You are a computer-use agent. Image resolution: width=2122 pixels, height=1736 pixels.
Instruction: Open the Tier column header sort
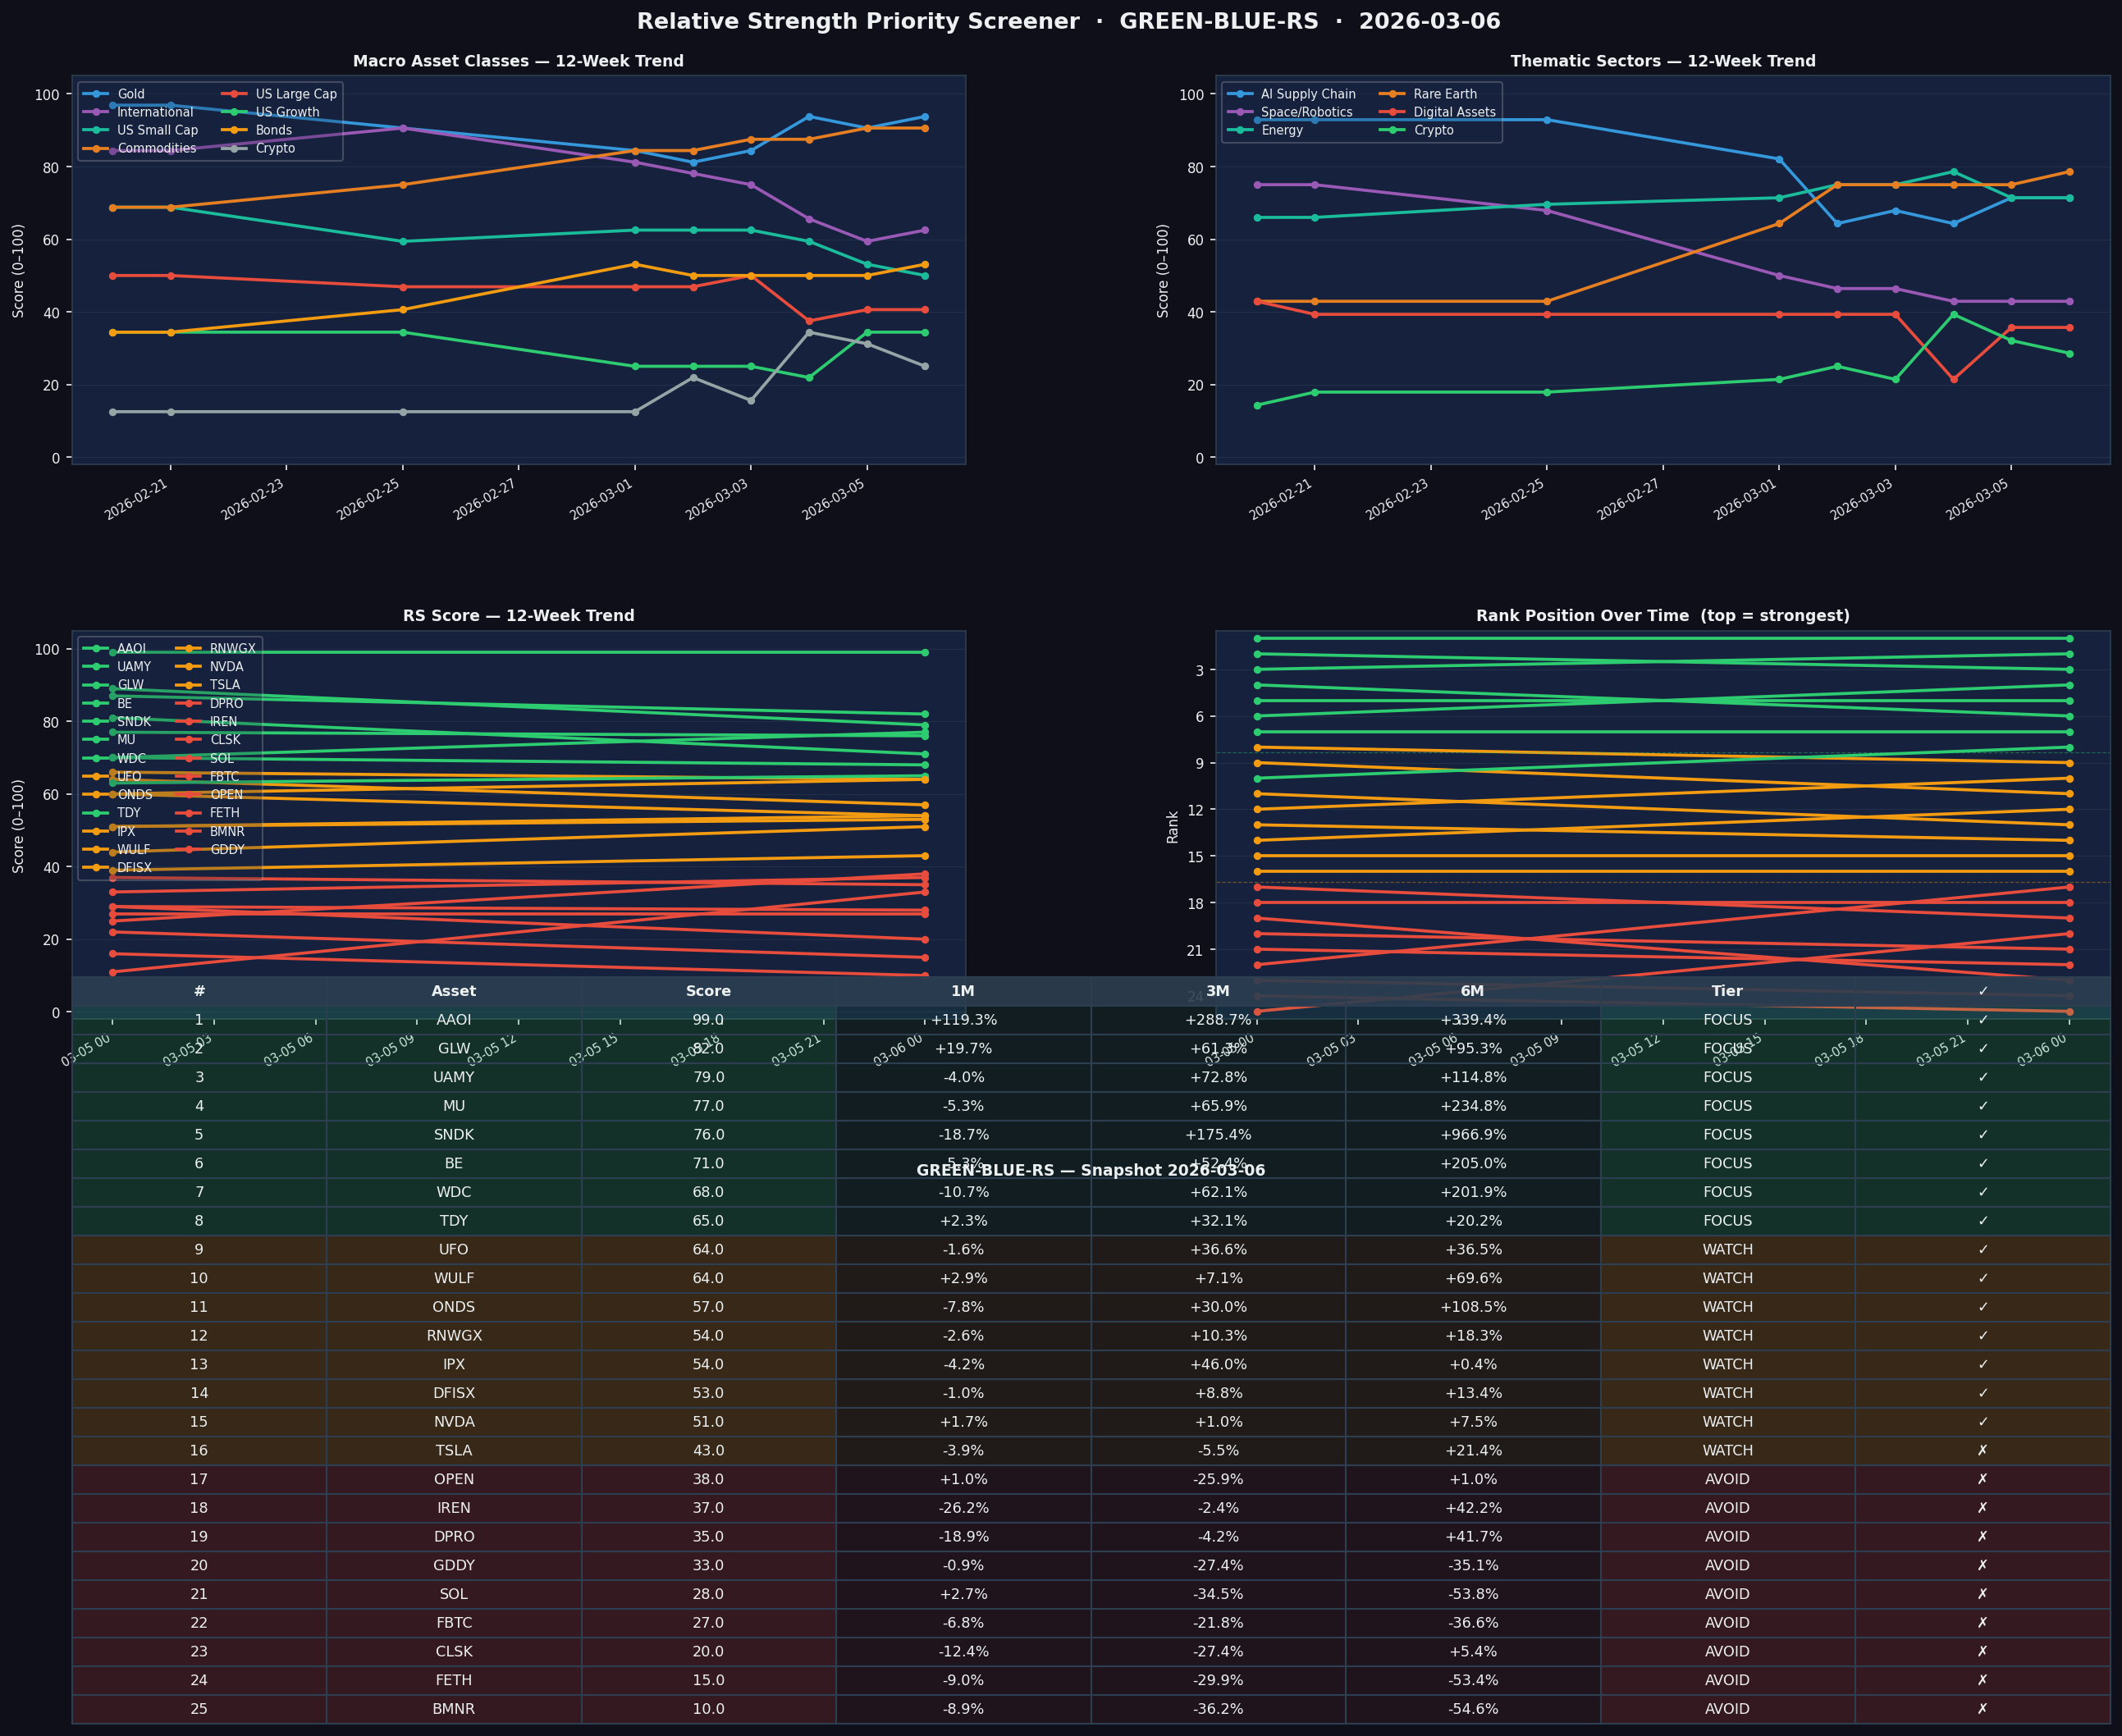click(1727, 990)
